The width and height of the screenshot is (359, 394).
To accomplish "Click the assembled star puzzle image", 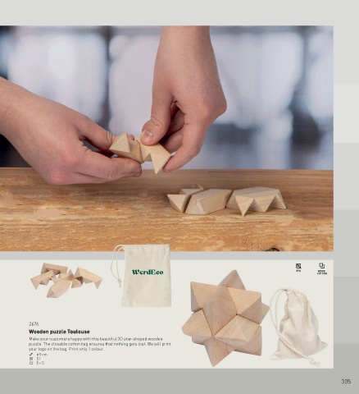I will point(225,318).
